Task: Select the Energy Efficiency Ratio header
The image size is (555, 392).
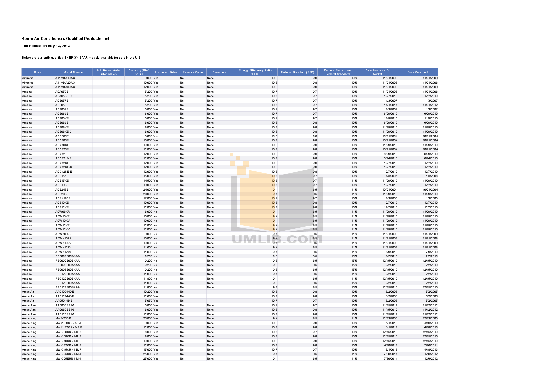Action: pyautogui.click(x=255, y=72)
